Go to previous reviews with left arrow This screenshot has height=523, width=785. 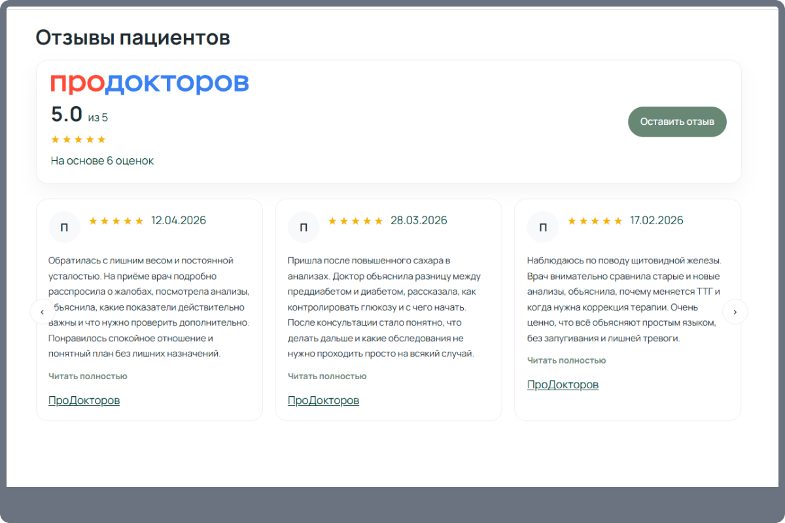[43, 312]
